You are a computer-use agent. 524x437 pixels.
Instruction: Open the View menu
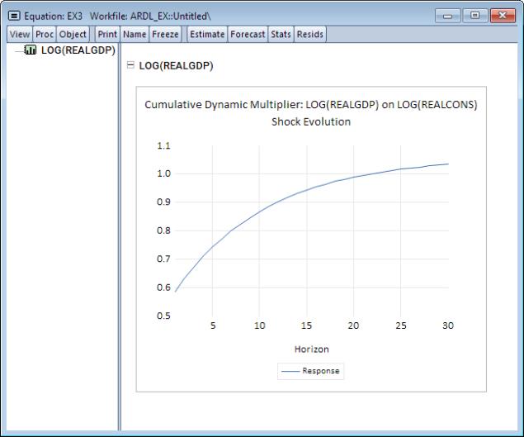19,34
